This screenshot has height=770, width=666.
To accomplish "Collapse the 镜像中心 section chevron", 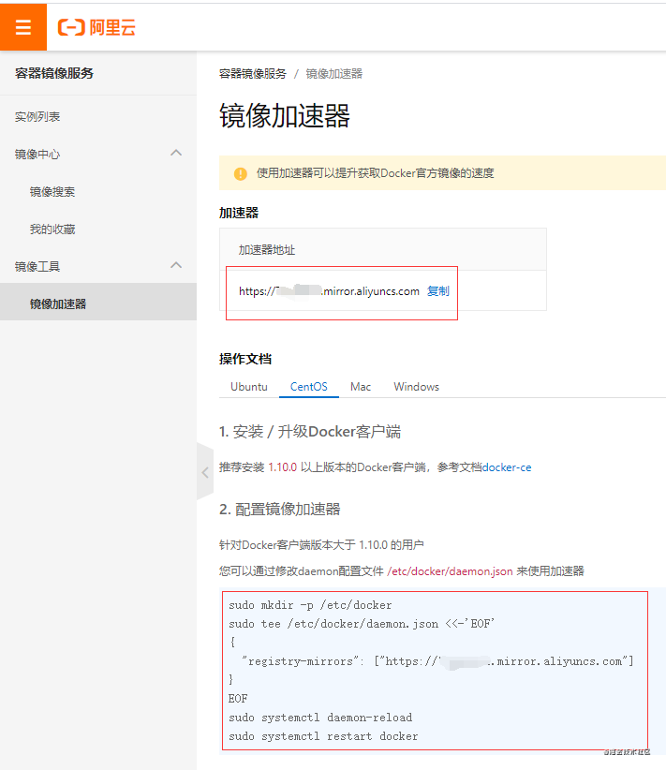I will [176, 154].
